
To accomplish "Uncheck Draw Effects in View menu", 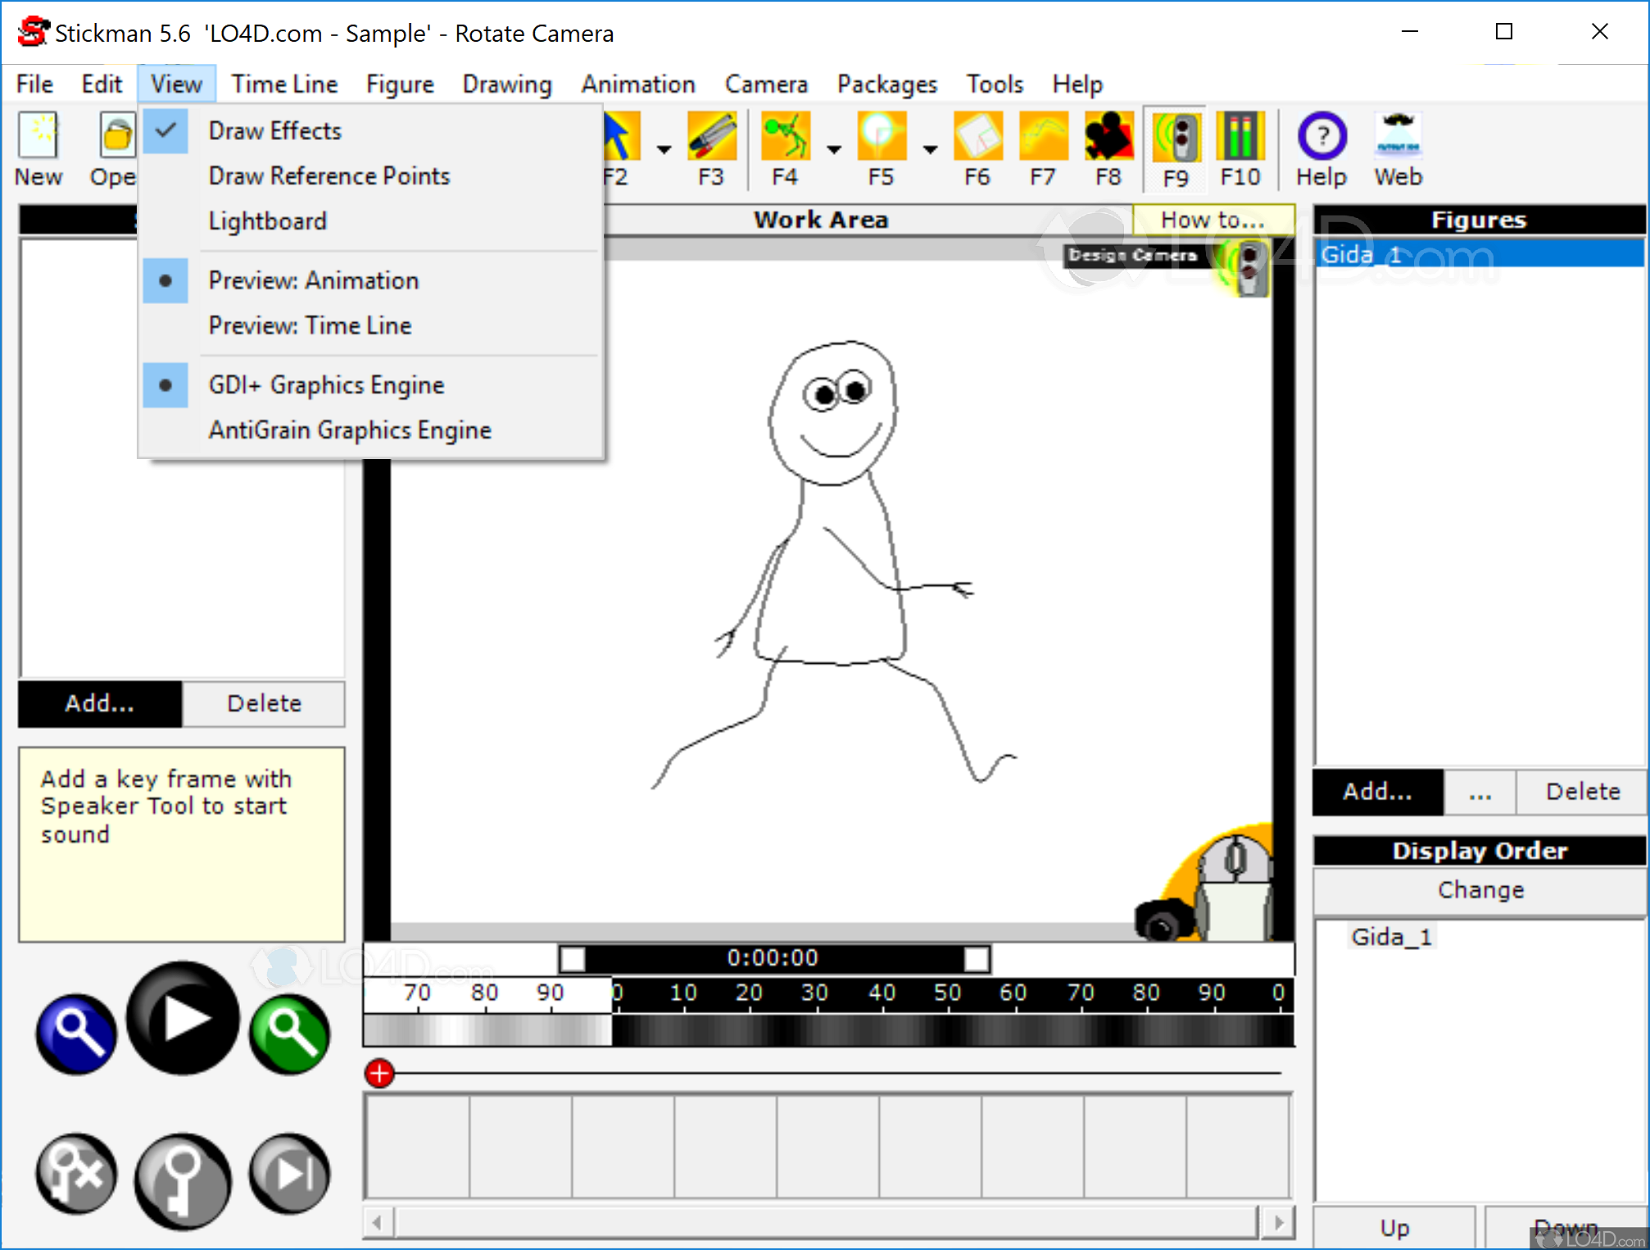I will pos(274,130).
